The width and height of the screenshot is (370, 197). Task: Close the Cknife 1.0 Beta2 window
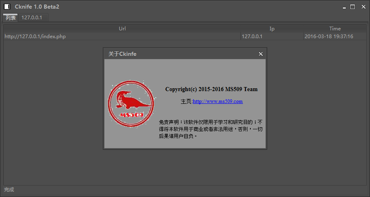pos(364,7)
